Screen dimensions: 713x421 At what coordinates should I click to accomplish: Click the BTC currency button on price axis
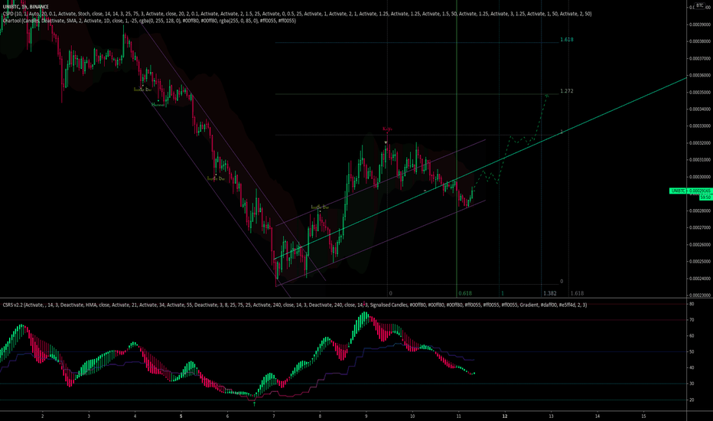(699, 5)
